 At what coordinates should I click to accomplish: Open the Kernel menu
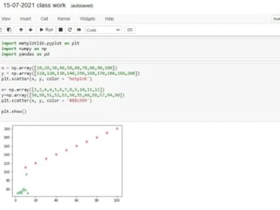coord(64,19)
